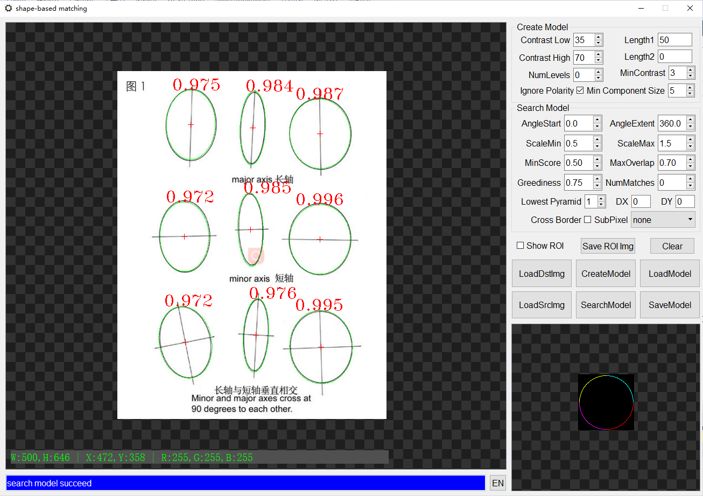Click the 0.975 match score label
The width and height of the screenshot is (703, 496).
tap(196, 85)
